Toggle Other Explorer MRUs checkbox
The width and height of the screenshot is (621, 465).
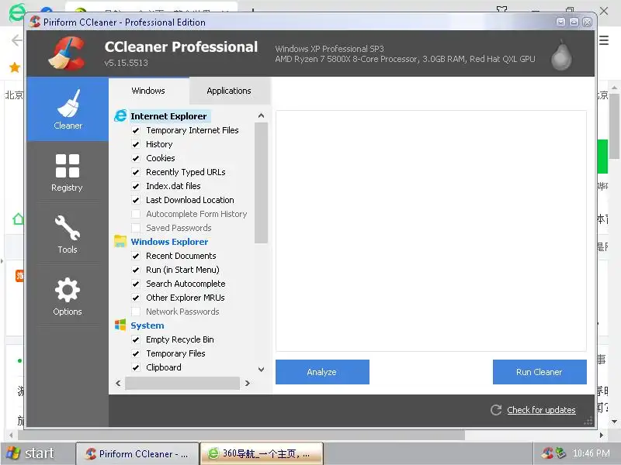pyautogui.click(x=136, y=298)
